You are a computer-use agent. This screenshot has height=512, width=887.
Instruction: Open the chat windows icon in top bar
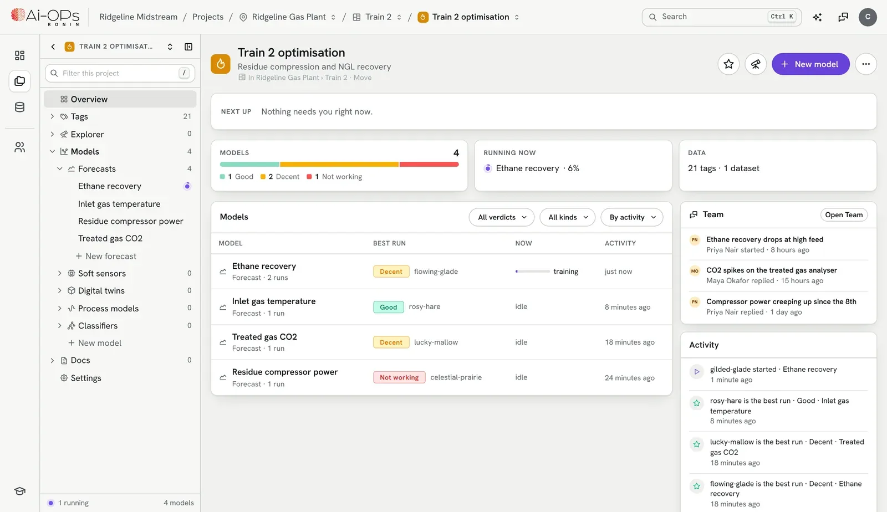(x=843, y=17)
